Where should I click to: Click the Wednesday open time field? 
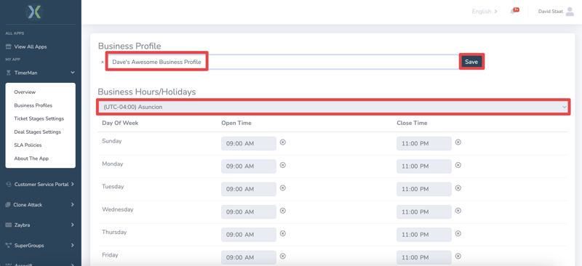pyautogui.click(x=249, y=211)
